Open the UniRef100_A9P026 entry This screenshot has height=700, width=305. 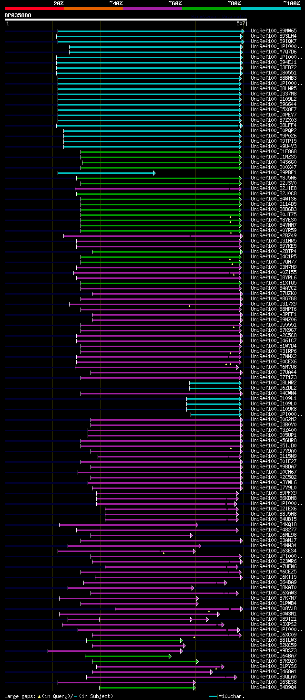coord(274,136)
